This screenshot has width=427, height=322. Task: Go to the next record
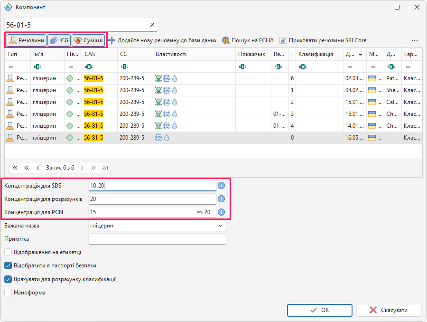coord(82,168)
